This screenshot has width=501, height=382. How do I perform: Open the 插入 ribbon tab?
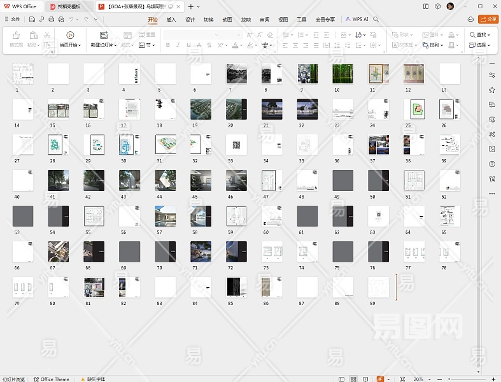tap(171, 20)
